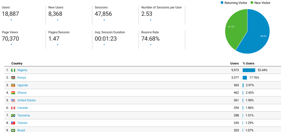This screenshot has width=298, height=132.
Task: Click Ghana's user count 462
Action: coord(236,93)
